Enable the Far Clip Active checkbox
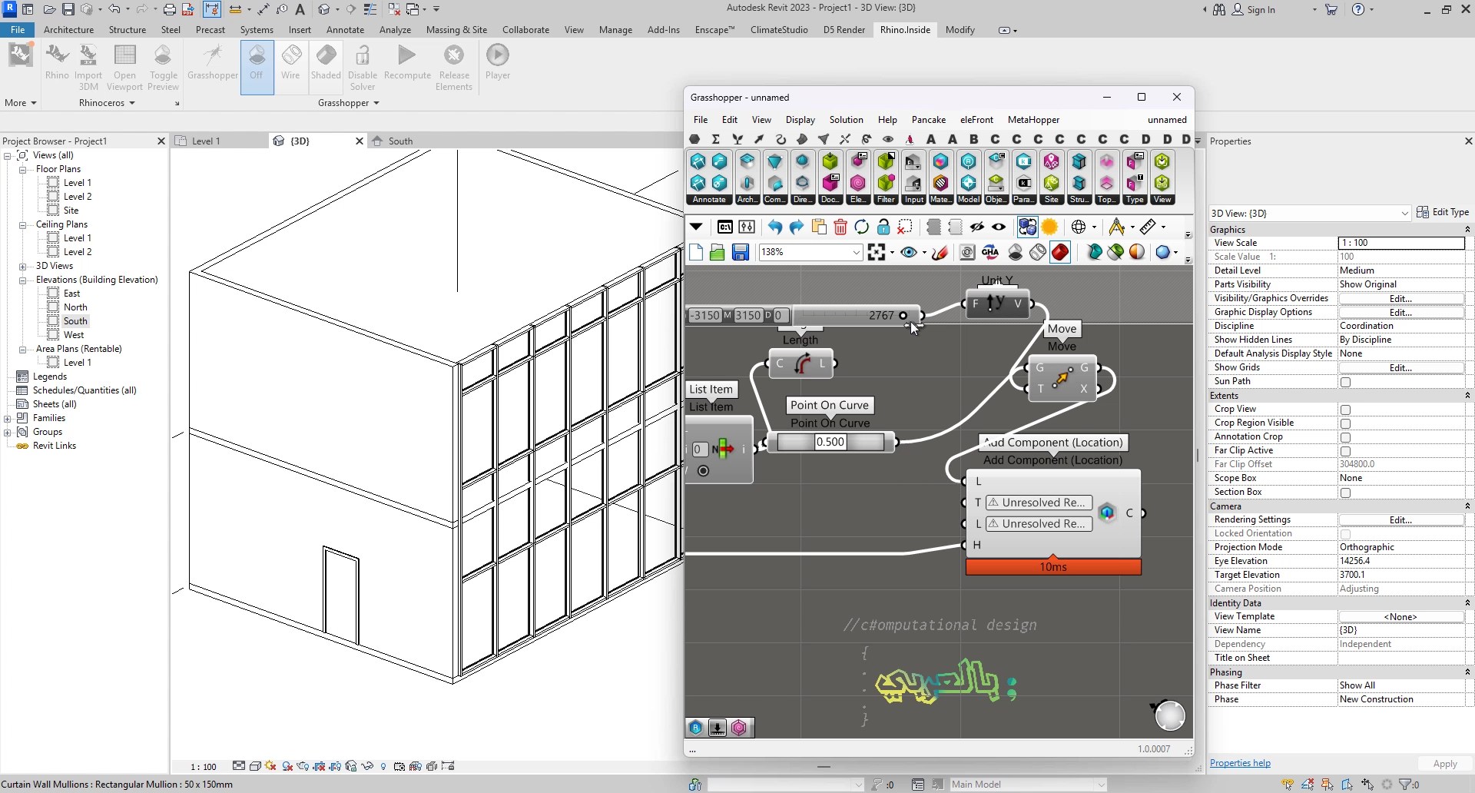This screenshot has width=1475, height=793. tap(1345, 451)
